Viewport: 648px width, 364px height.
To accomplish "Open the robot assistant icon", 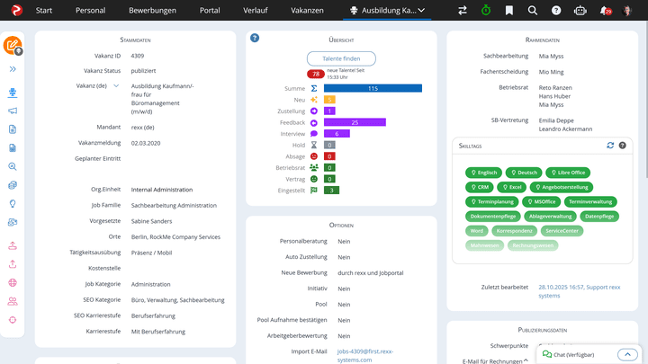I will pos(580,11).
